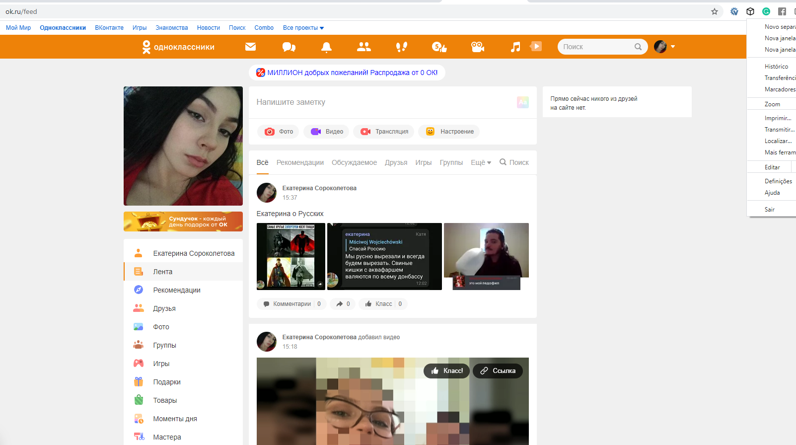Select Мастера in the sidebar
The width and height of the screenshot is (796, 445).
tap(183, 437)
